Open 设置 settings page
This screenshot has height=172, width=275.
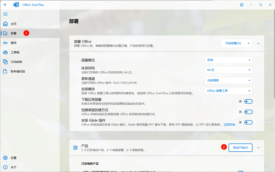click(30, 158)
